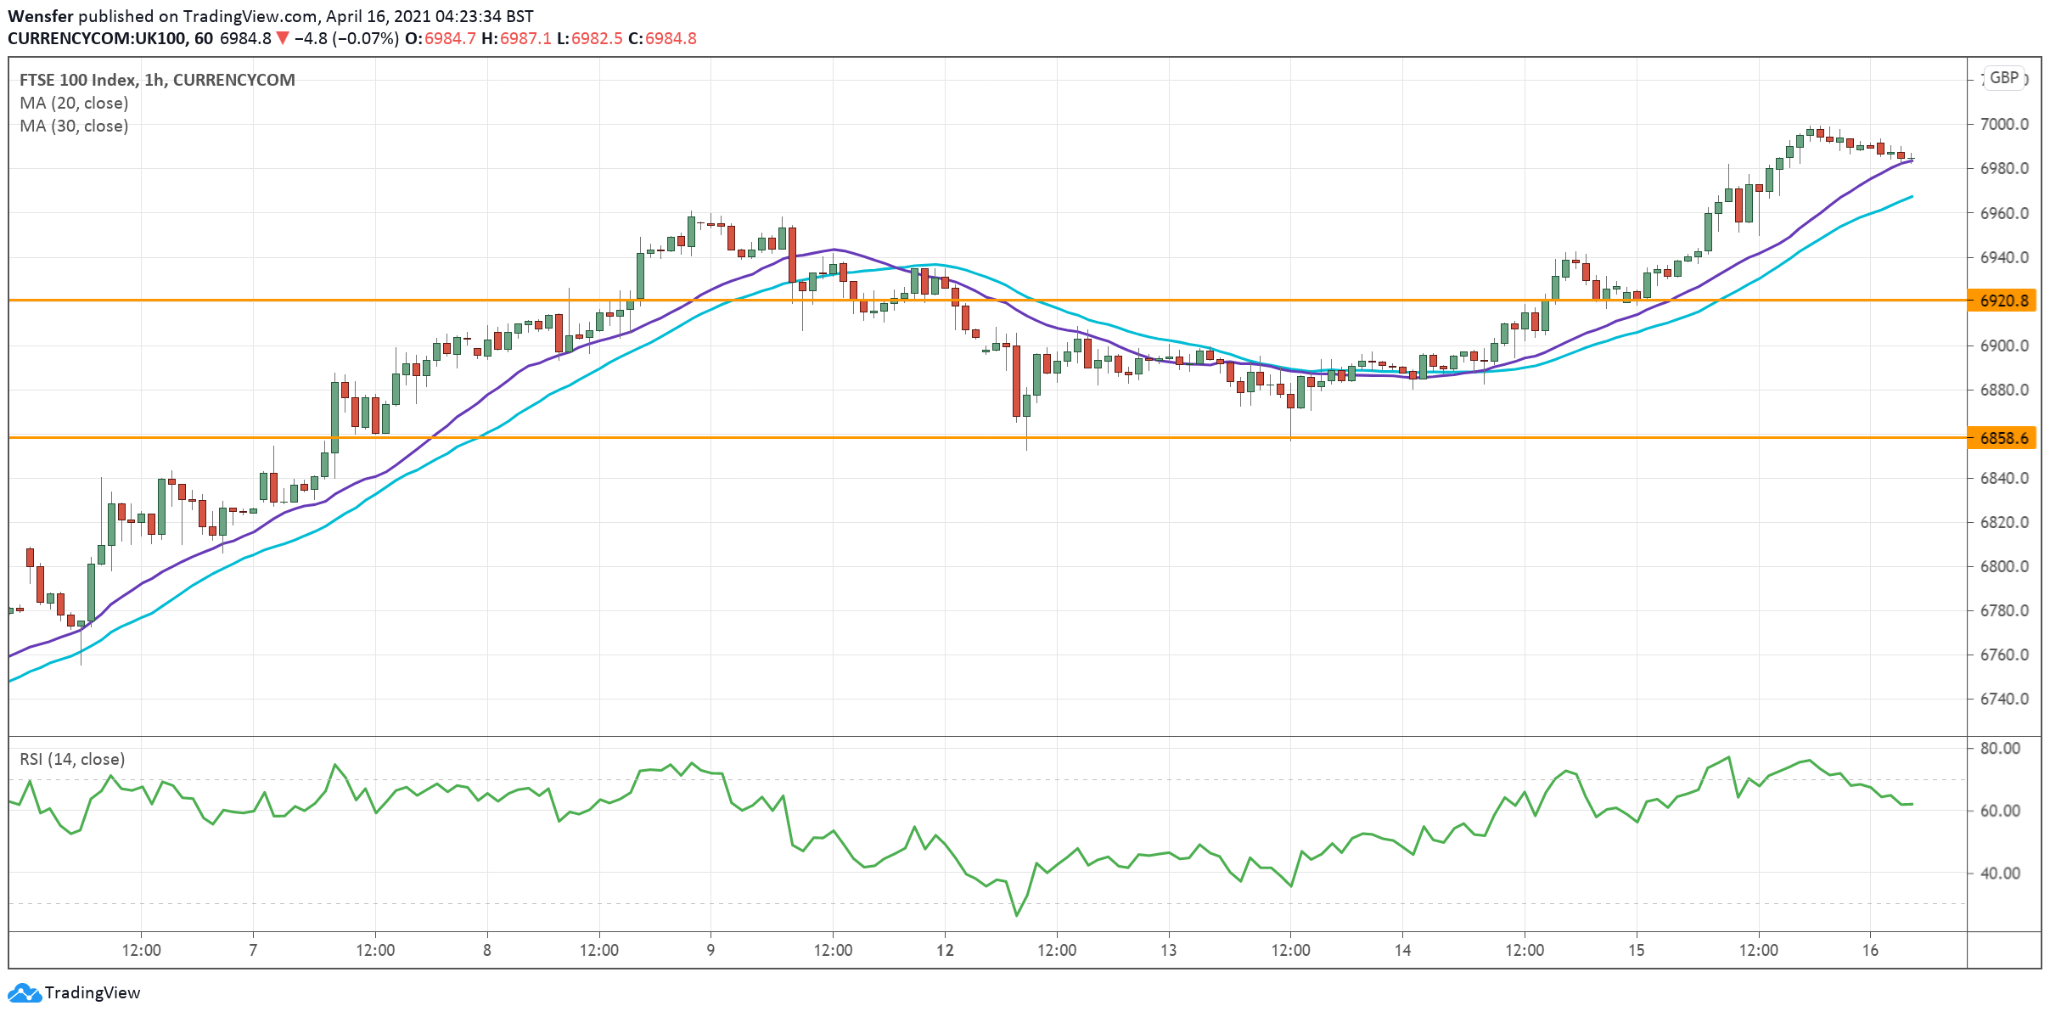Click the RSI (14, close) indicator label

[72, 759]
